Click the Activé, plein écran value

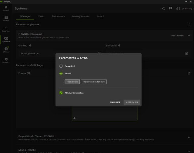click(30, 53)
